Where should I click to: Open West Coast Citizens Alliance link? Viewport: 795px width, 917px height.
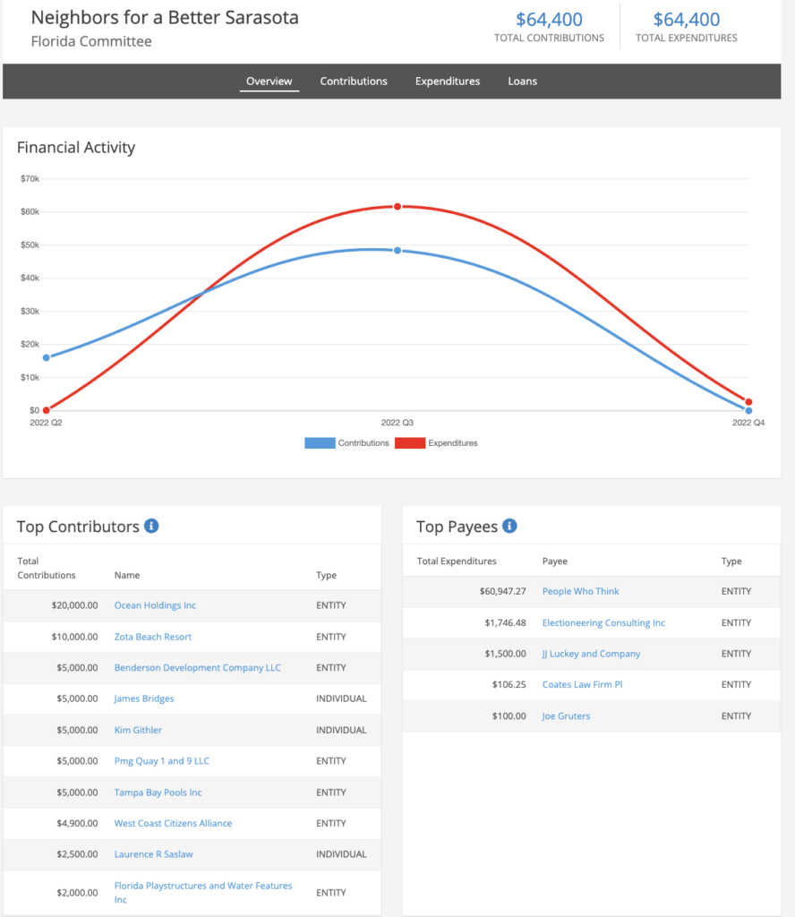(173, 824)
